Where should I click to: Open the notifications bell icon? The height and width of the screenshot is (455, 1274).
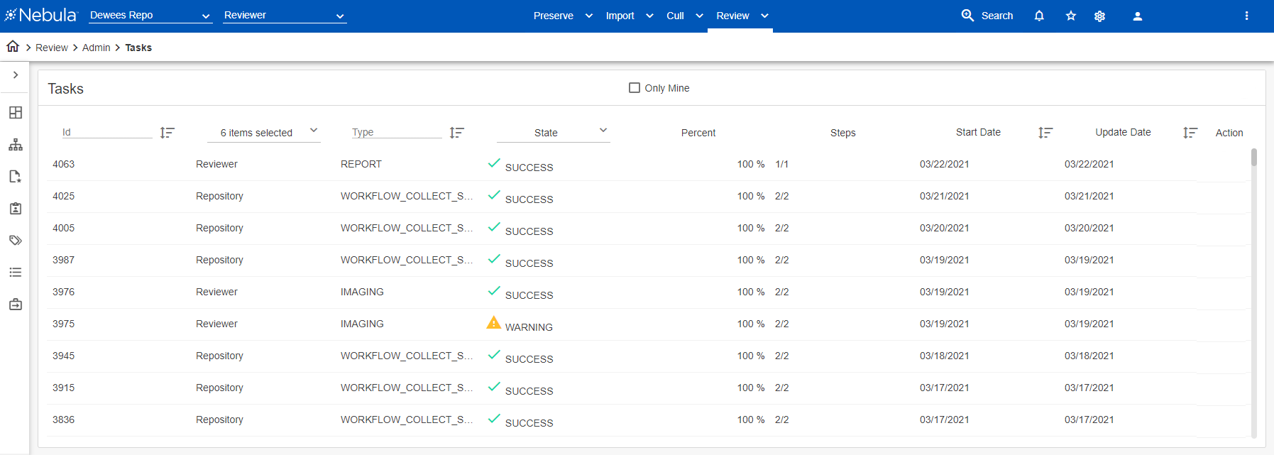pos(1039,16)
